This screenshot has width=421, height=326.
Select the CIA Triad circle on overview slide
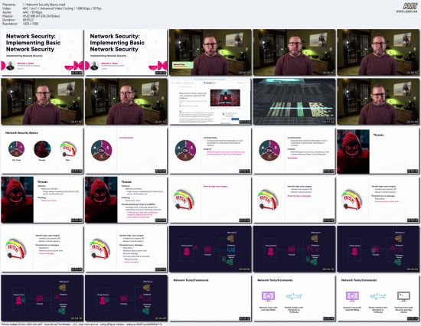click(16, 148)
